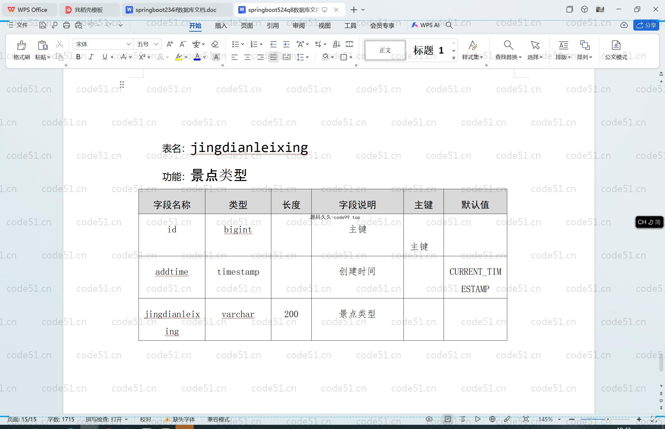The width and height of the screenshot is (665, 429).
Task: Click the Cut scissors icon
Action: pos(59,44)
